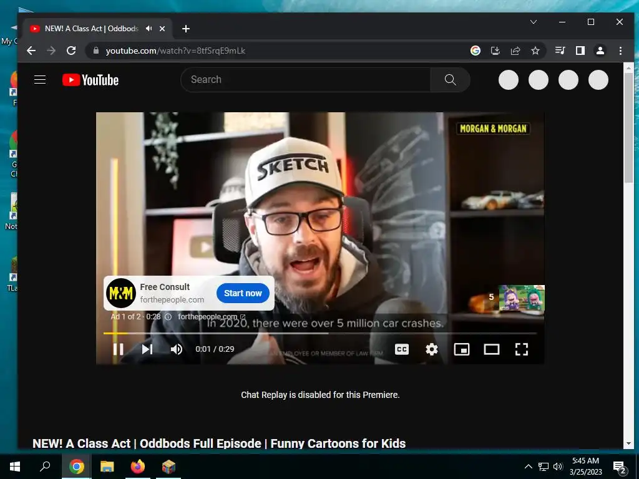639x479 pixels.
Task: View site information lock icon
Action: click(96, 51)
